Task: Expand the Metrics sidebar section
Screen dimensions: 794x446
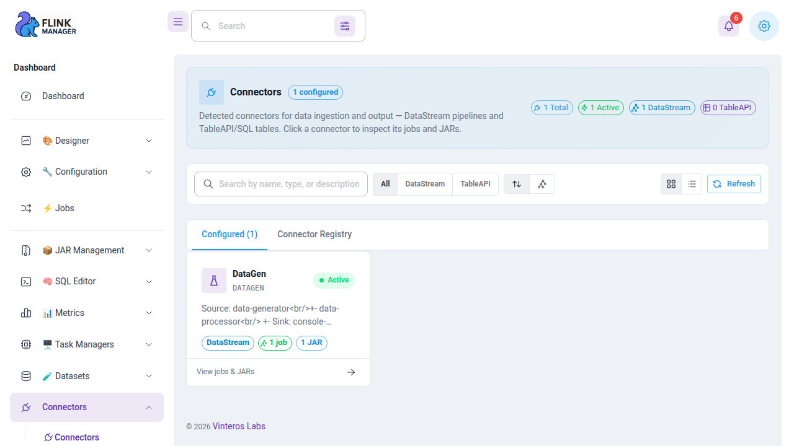Action: pyautogui.click(x=87, y=313)
